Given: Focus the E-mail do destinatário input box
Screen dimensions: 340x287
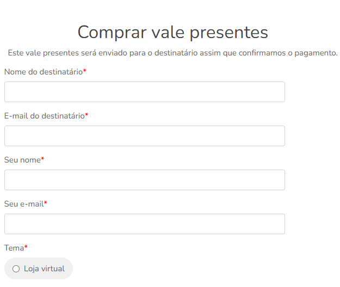Looking at the screenshot, I should (145, 136).
